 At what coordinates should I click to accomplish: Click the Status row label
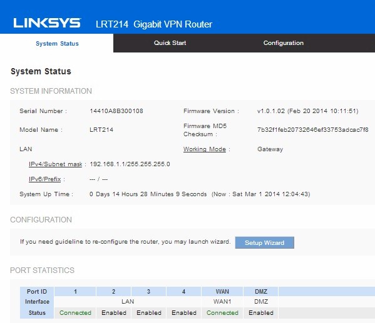click(37, 313)
